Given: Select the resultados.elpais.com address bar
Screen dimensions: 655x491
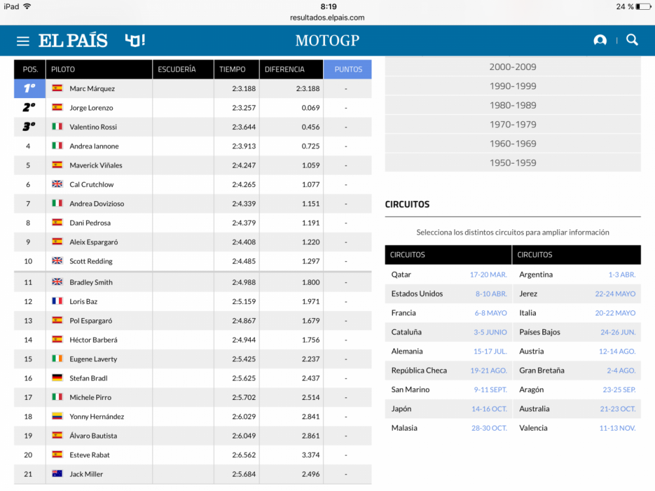Looking at the screenshot, I should click(327, 18).
